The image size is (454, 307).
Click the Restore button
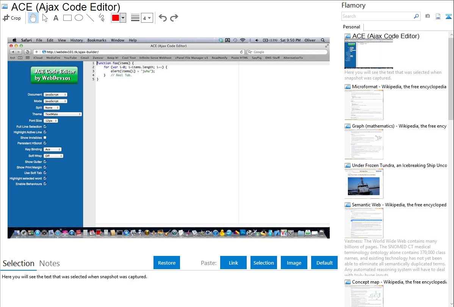[167, 263]
